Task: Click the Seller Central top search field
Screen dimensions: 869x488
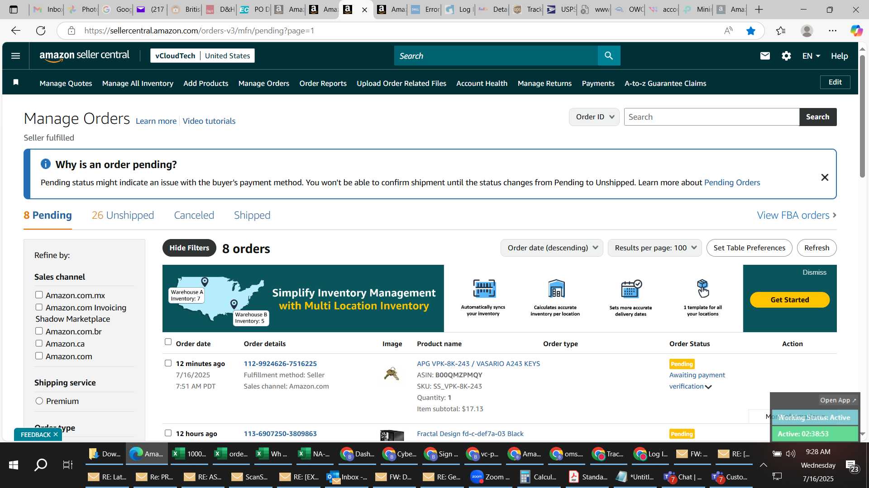Action: [x=496, y=56]
